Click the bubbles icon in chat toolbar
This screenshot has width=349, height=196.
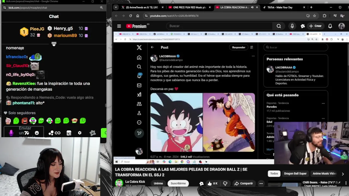[51, 133]
